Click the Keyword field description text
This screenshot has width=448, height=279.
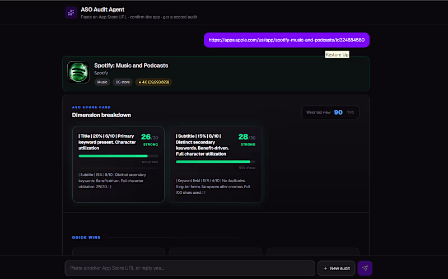(x=213, y=187)
